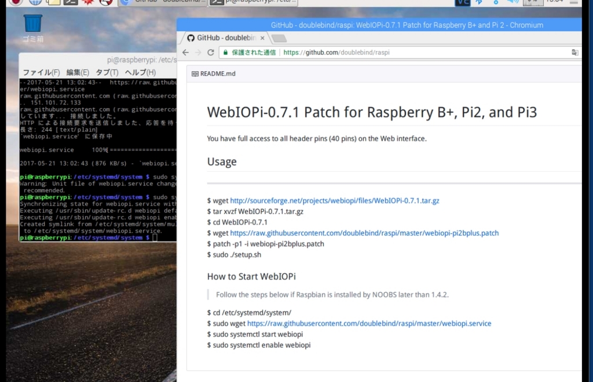Open the terminal ファイル(F) menu

click(x=41, y=72)
